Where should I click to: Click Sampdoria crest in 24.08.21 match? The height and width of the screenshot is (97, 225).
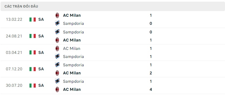[57, 32]
